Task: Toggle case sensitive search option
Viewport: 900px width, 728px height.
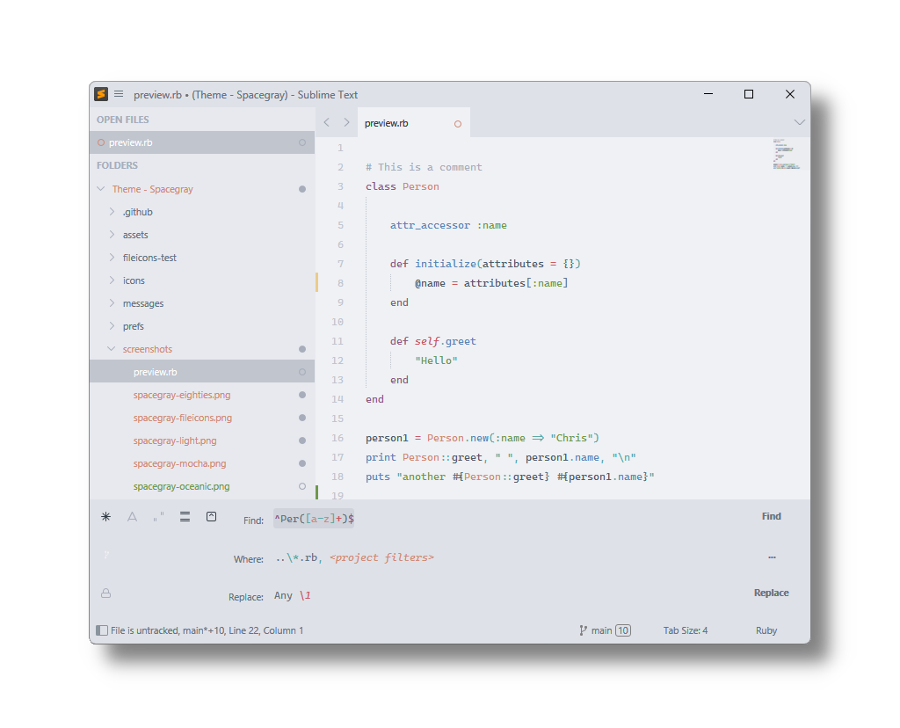Action: [x=132, y=517]
